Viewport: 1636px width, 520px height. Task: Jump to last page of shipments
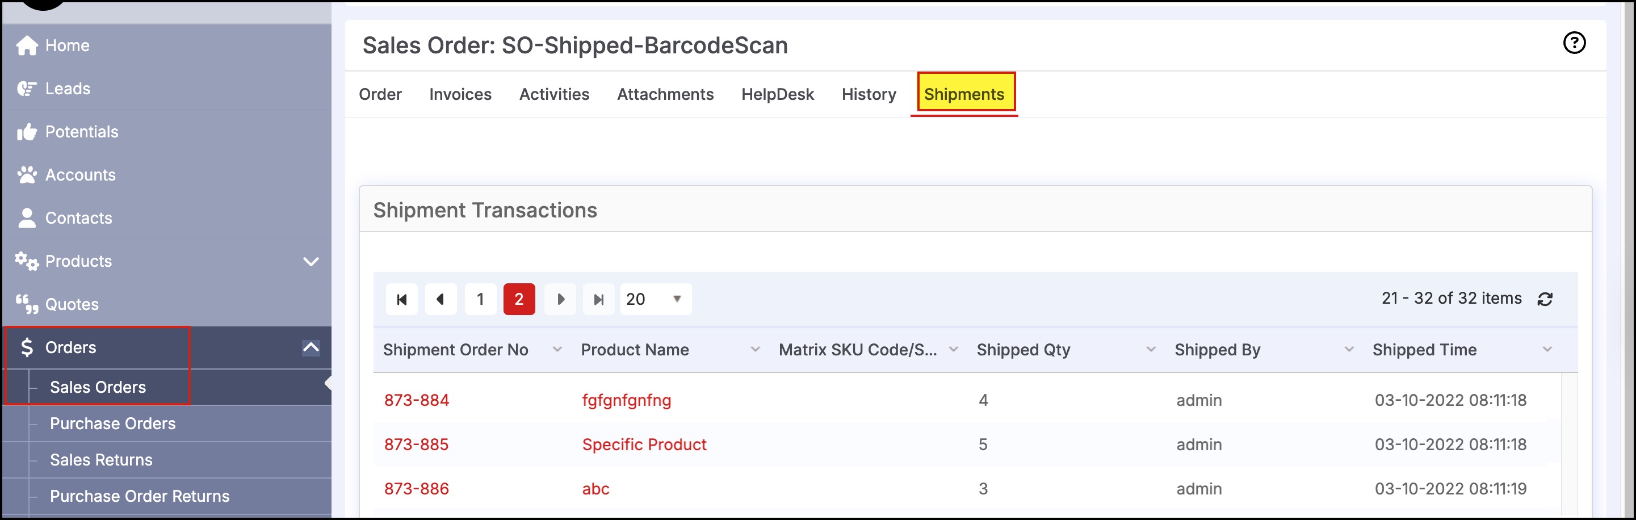click(598, 299)
